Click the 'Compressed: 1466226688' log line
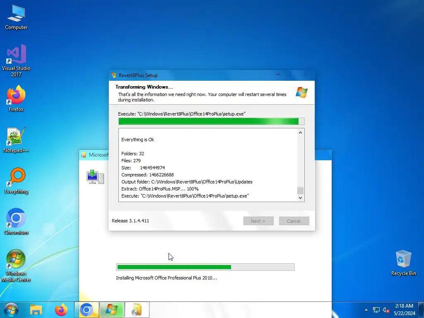This screenshot has height=318, width=424. (x=147, y=175)
